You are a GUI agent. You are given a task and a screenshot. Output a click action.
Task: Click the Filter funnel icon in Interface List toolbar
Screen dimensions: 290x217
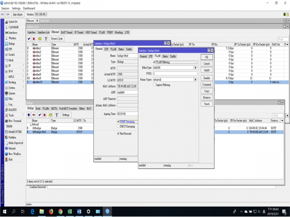(x=46, y=39)
